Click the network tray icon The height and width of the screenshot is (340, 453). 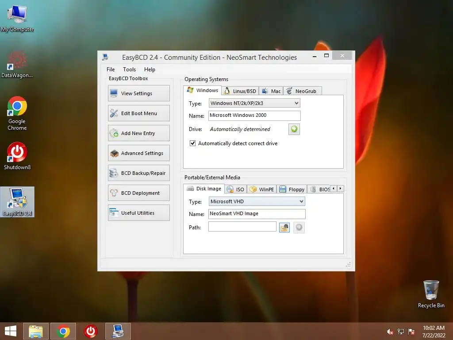pyautogui.click(x=401, y=332)
